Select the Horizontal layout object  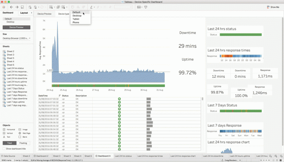click(x=9, y=130)
